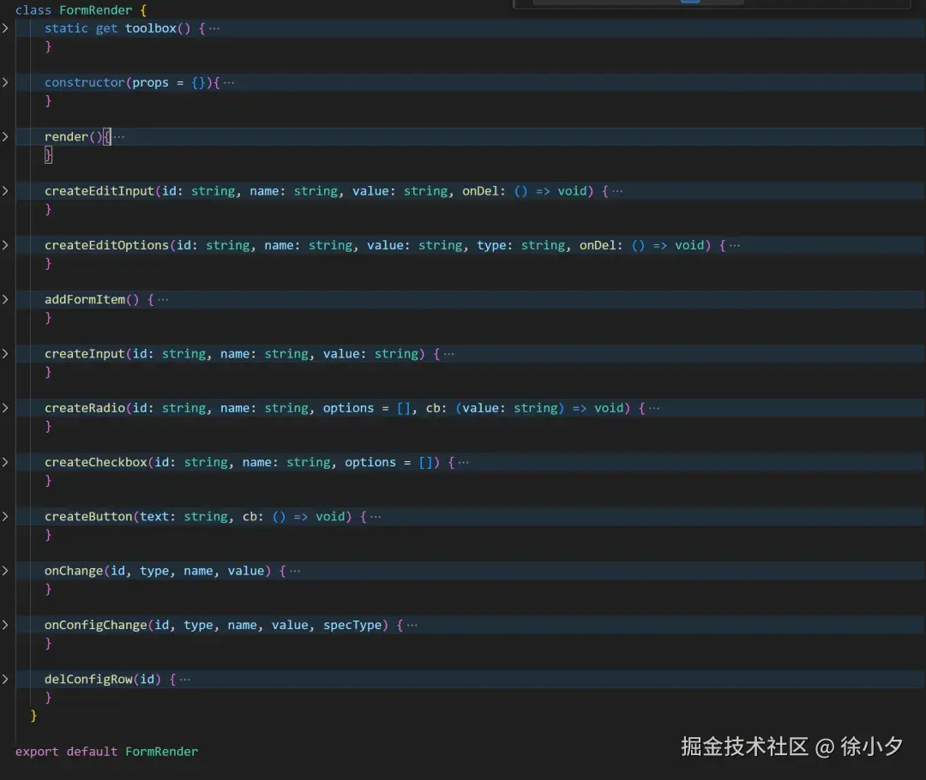The width and height of the screenshot is (926, 780).
Task: Click the toolbox getter name
Action: [x=151, y=28]
